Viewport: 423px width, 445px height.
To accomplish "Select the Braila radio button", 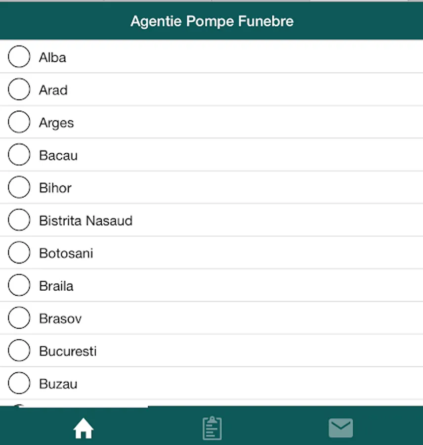I will coord(19,285).
